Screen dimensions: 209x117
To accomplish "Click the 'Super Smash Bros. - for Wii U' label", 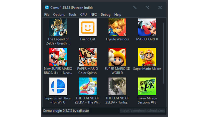I will (x=58, y=100).
